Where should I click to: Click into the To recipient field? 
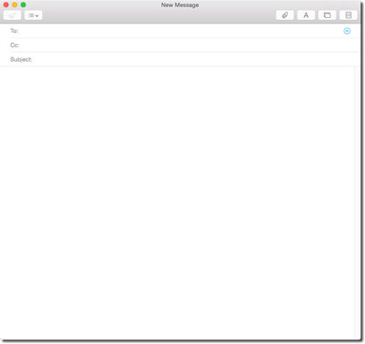(x=179, y=31)
